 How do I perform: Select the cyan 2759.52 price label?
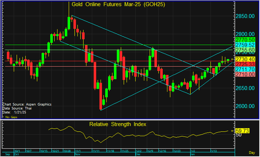point(245,44)
